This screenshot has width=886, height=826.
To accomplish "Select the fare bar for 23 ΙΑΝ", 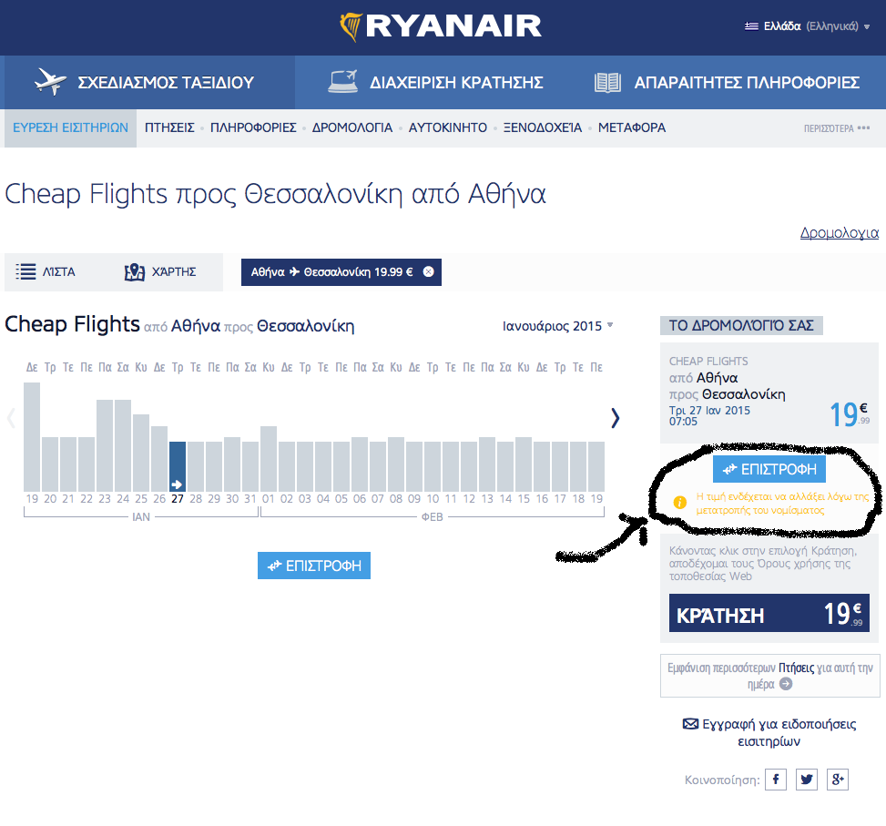I will (x=105, y=445).
